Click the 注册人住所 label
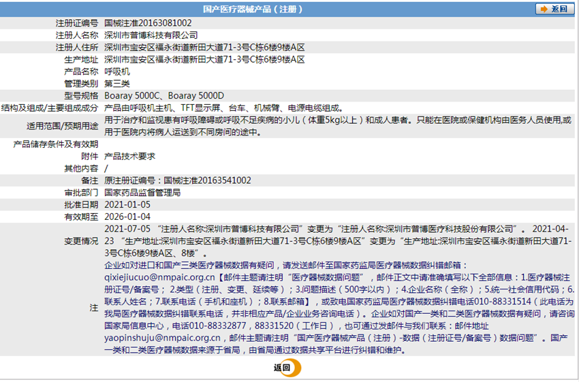The image size is (579, 382). 77,47
